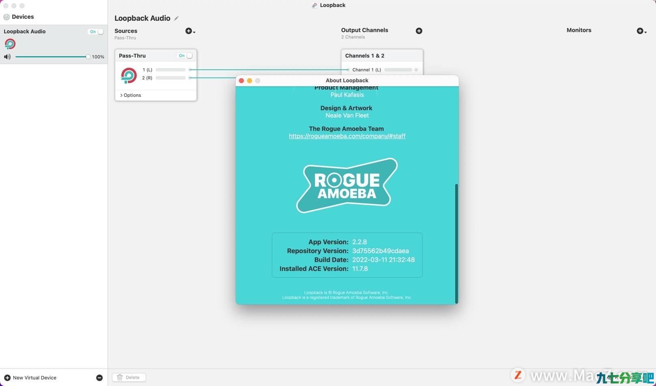
Task: Open the Rogue Amoeba staff link
Action: coord(347,136)
